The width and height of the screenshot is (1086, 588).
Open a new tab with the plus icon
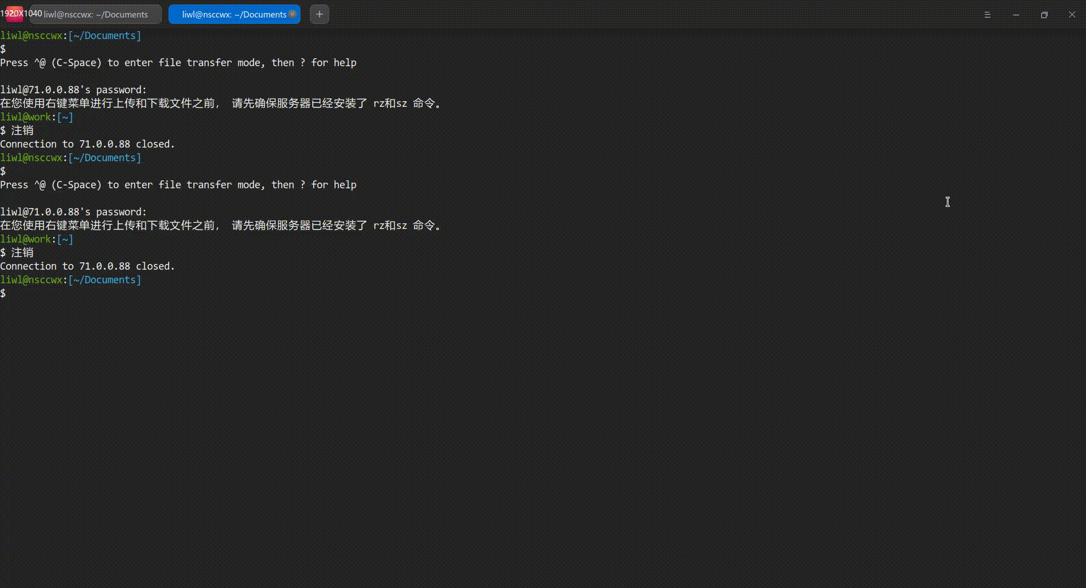[319, 14]
